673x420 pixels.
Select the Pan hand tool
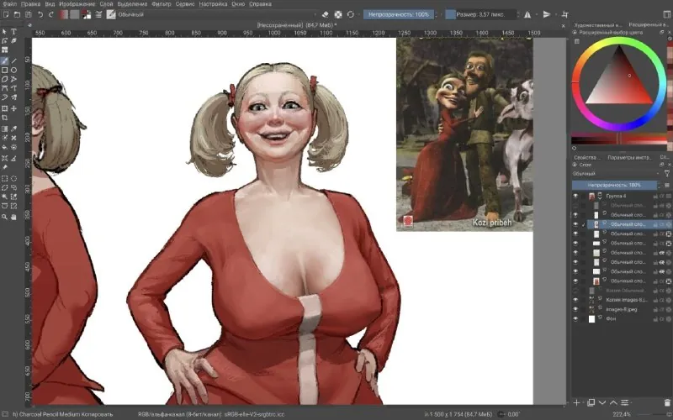point(13,217)
